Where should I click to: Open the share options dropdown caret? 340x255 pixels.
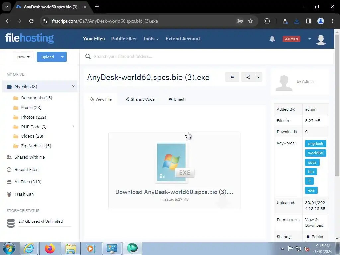click(x=258, y=77)
